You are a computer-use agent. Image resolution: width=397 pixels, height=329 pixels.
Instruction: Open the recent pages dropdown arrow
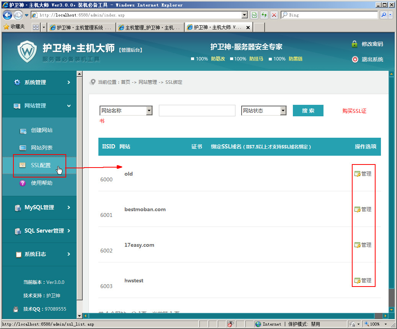click(x=26, y=15)
